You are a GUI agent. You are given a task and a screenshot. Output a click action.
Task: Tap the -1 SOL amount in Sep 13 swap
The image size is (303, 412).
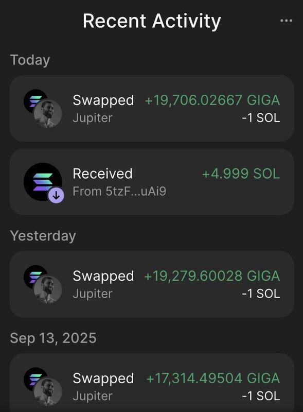pos(261,396)
